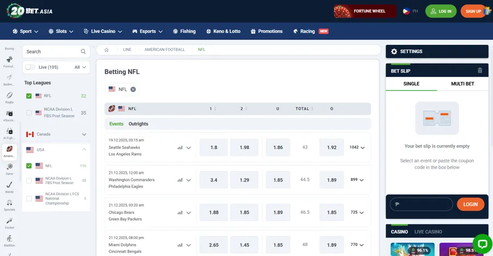Open the 20Bet Asia logo home
This screenshot has width=493, height=256.
click(30, 11)
